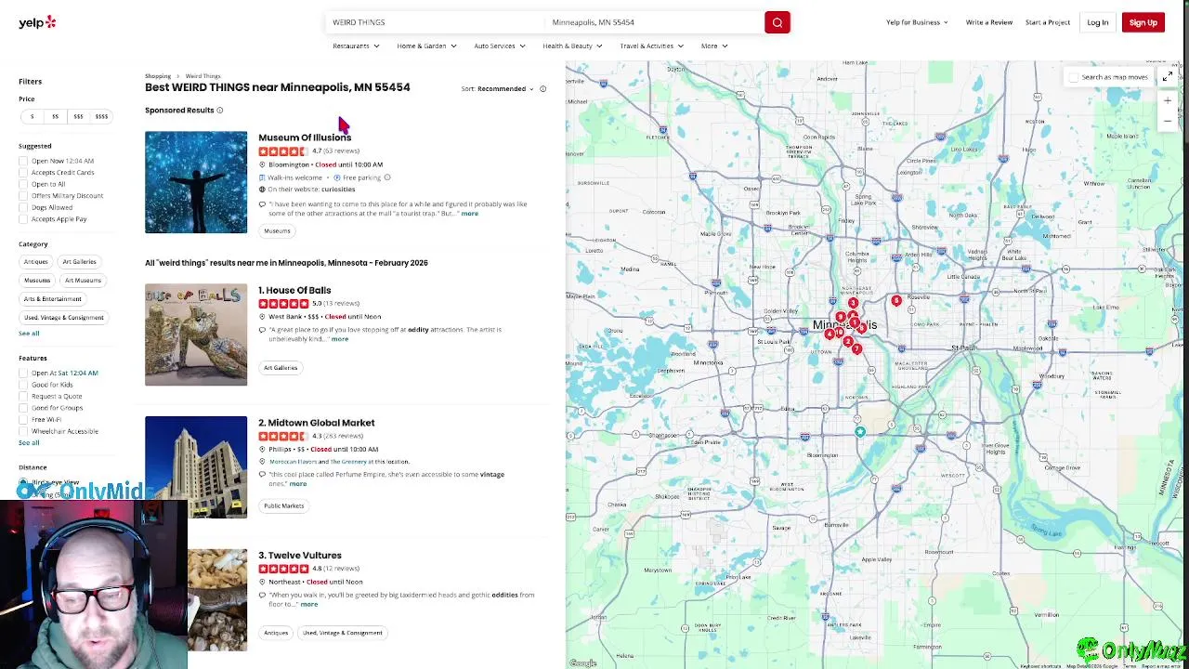Check the Dogs Allowed filter
The height and width of the screenshot is (669, 1189).
[x=23, y=207]
